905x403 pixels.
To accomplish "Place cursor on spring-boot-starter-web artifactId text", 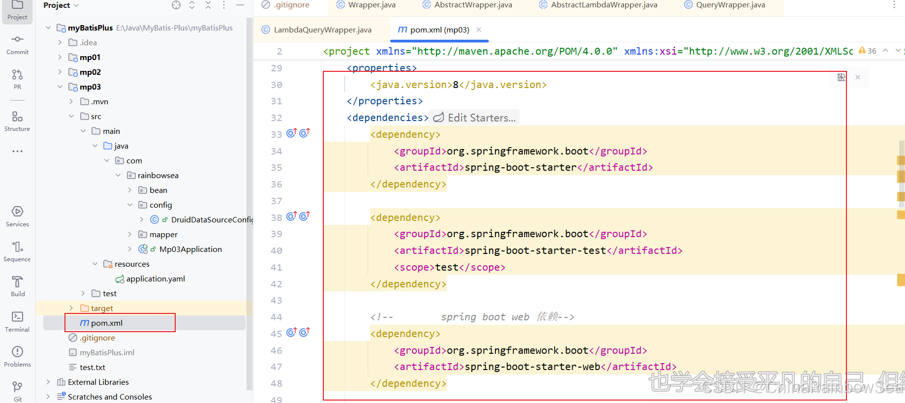I will [x=532, y=367].
